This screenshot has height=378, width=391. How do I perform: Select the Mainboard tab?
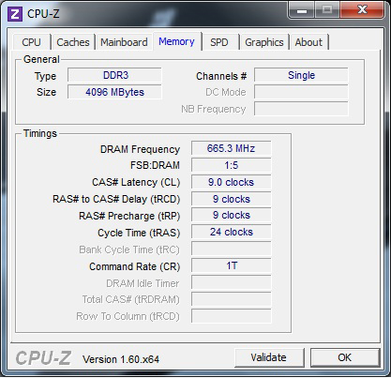(x=124, y=42)
